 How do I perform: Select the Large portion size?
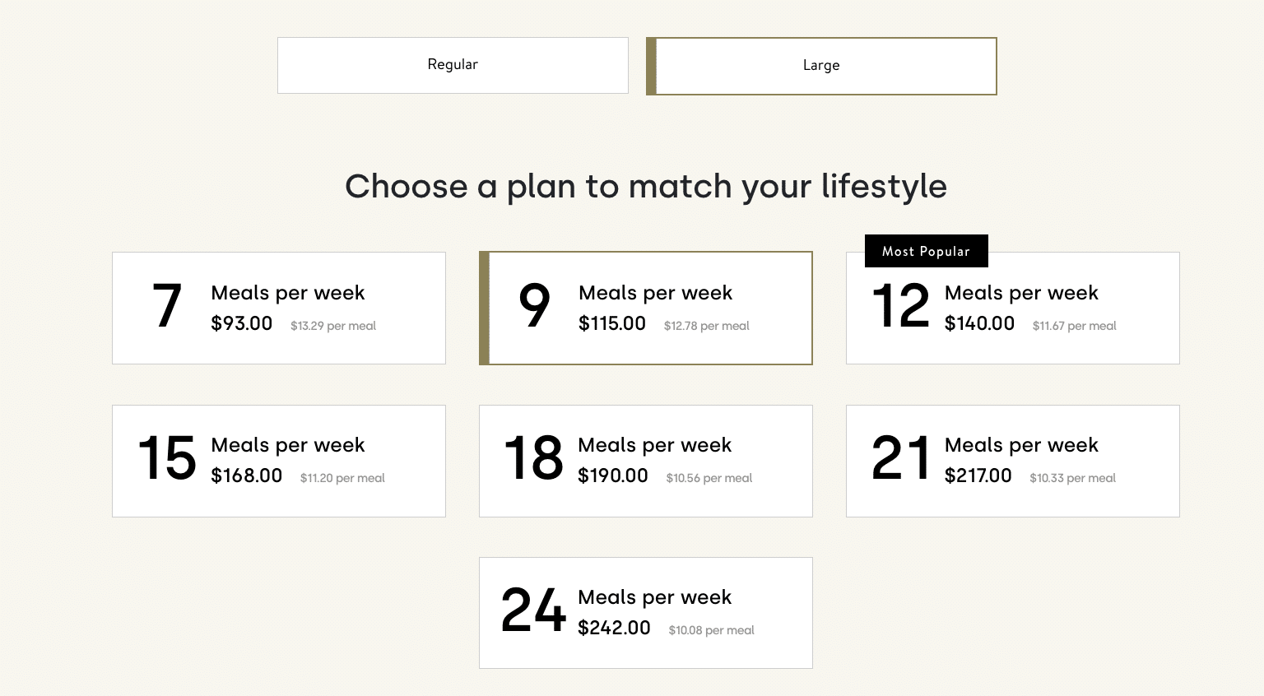[820, 66]
